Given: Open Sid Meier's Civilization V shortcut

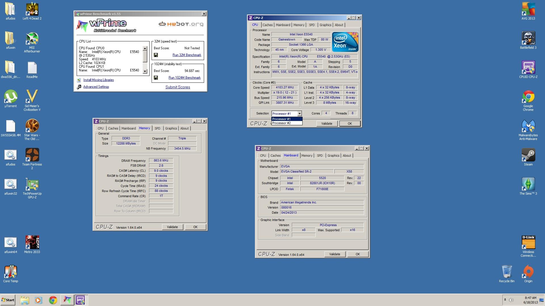Looking at the screenshot, I should [x=32, y=101].
